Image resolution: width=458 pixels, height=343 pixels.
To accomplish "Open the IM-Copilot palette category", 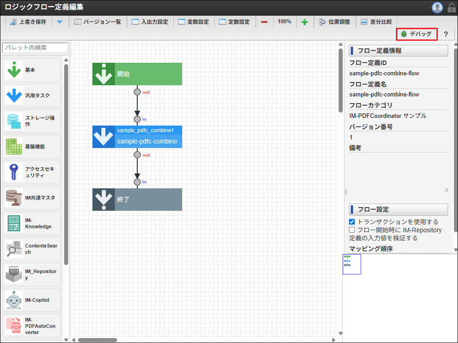I will pyautogui.click(x=31, y=300).
